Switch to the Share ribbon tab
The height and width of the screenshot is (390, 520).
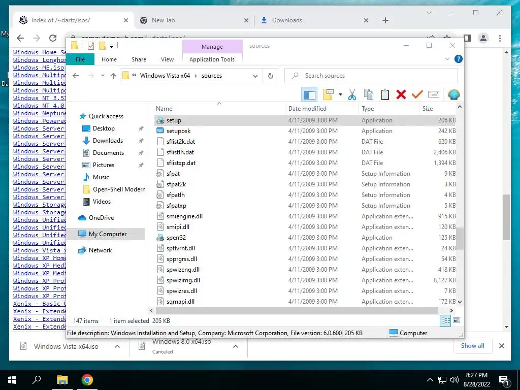(x=139, y=59)
